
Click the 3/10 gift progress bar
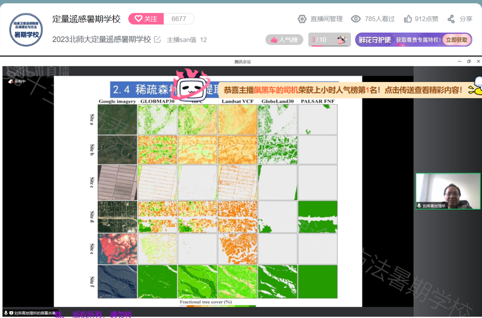pyautogui.click(x=320, y=40)
